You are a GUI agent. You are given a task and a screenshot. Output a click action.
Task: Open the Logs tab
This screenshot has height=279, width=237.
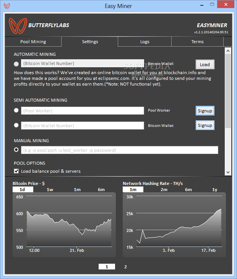(x=144, y=42)
